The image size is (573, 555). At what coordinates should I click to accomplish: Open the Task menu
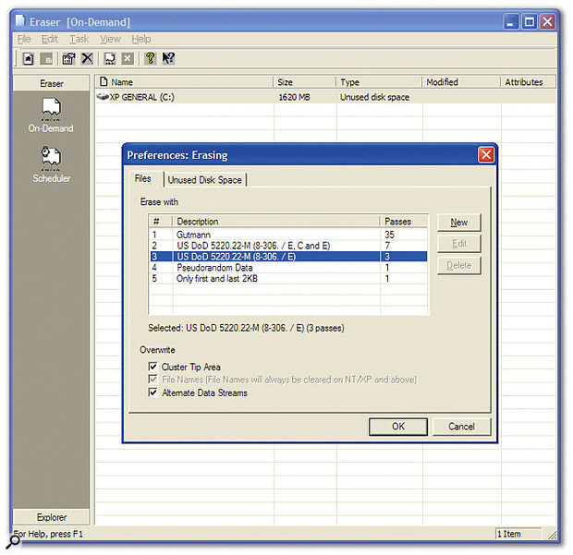(79, 39)
